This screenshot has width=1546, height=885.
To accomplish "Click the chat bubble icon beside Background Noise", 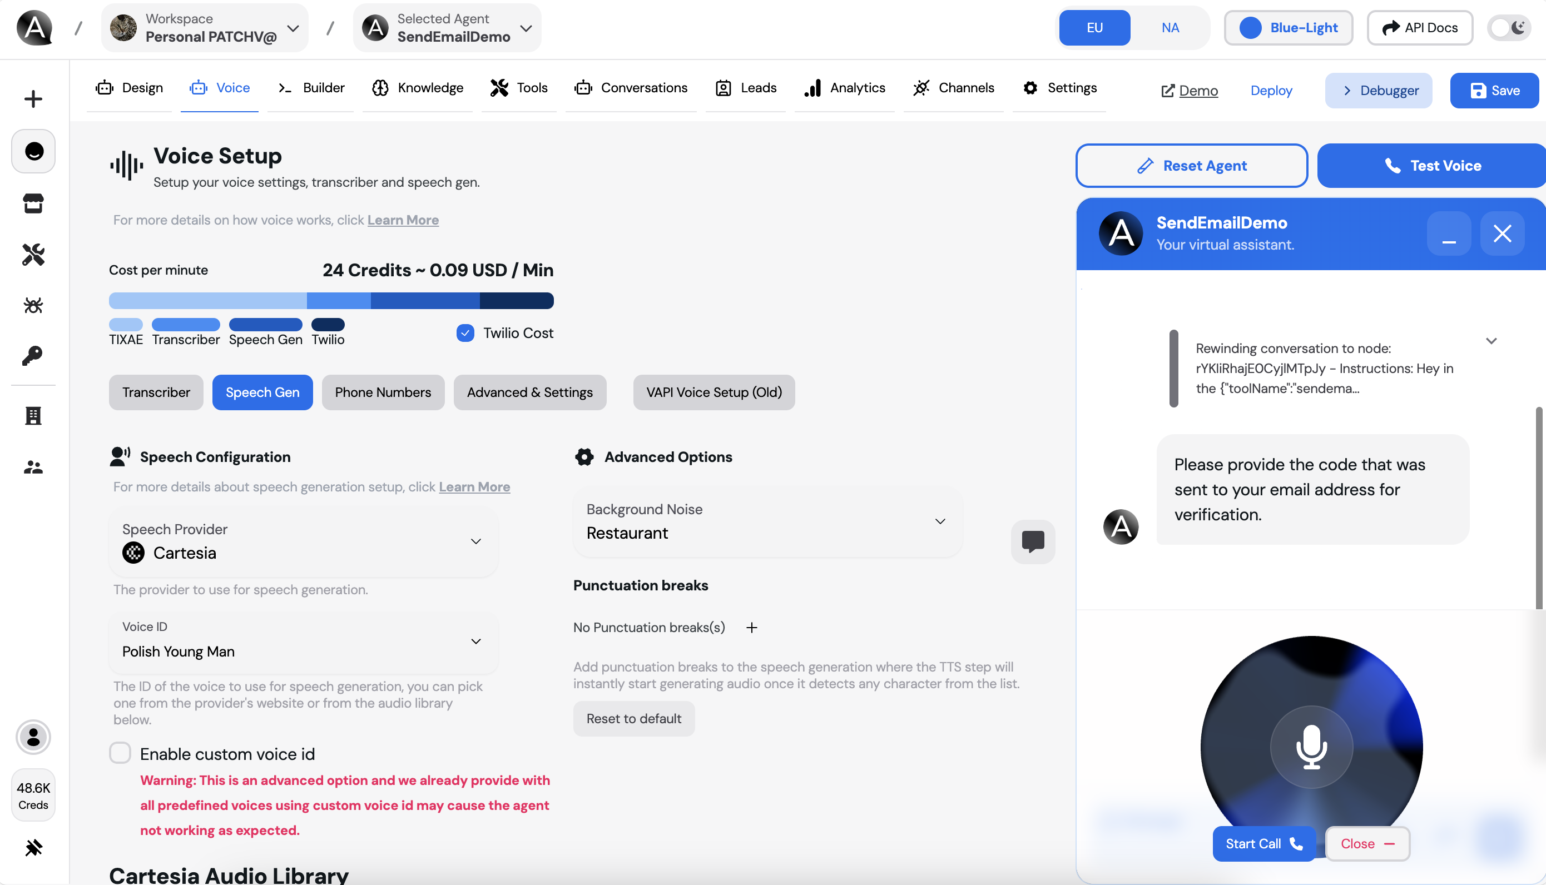I will coord(1033,541).
